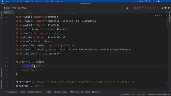Image resolution: width=171 pixels, height=96 pixels.
Task: Change the LF line separator in status bar
Action: [x=132, y=95]
